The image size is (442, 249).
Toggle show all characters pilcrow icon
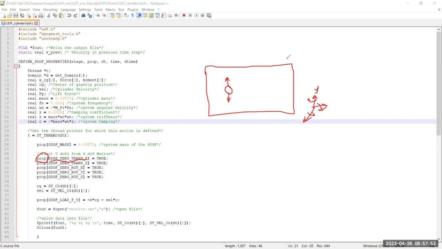[132, 16]
